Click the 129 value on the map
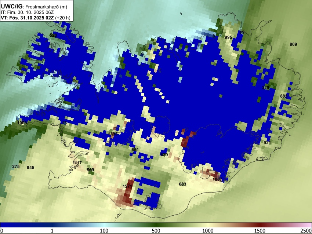312x234 pixels. point(266,88)
